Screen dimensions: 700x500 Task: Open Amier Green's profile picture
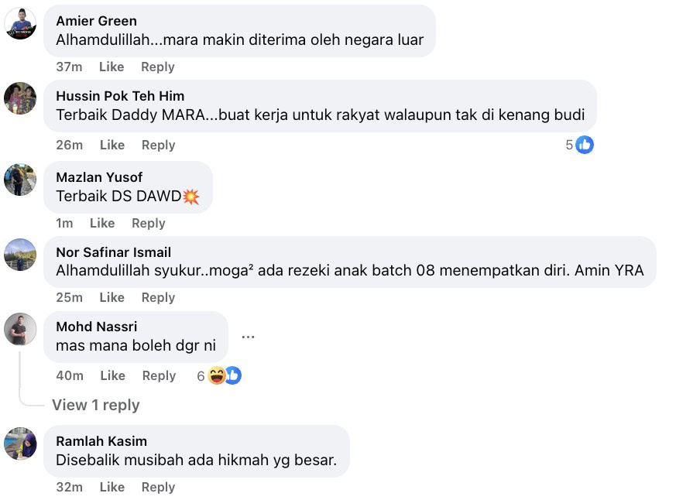click(20, 24)
